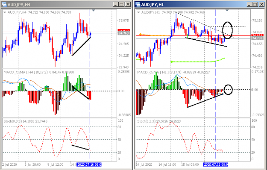Click the 6 Jul 20:00 time label

click(x=32, y=164)
